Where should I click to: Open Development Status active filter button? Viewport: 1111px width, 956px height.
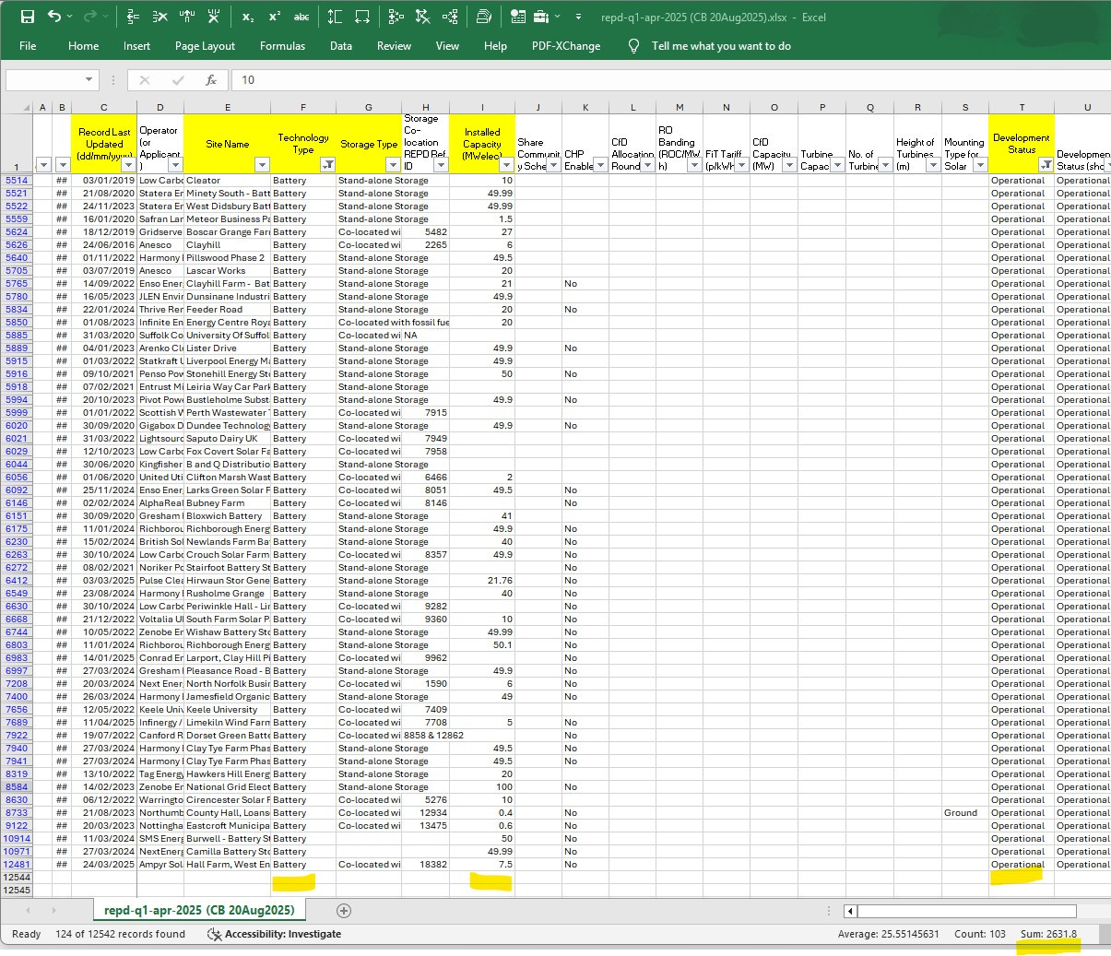pos(1046,165)
